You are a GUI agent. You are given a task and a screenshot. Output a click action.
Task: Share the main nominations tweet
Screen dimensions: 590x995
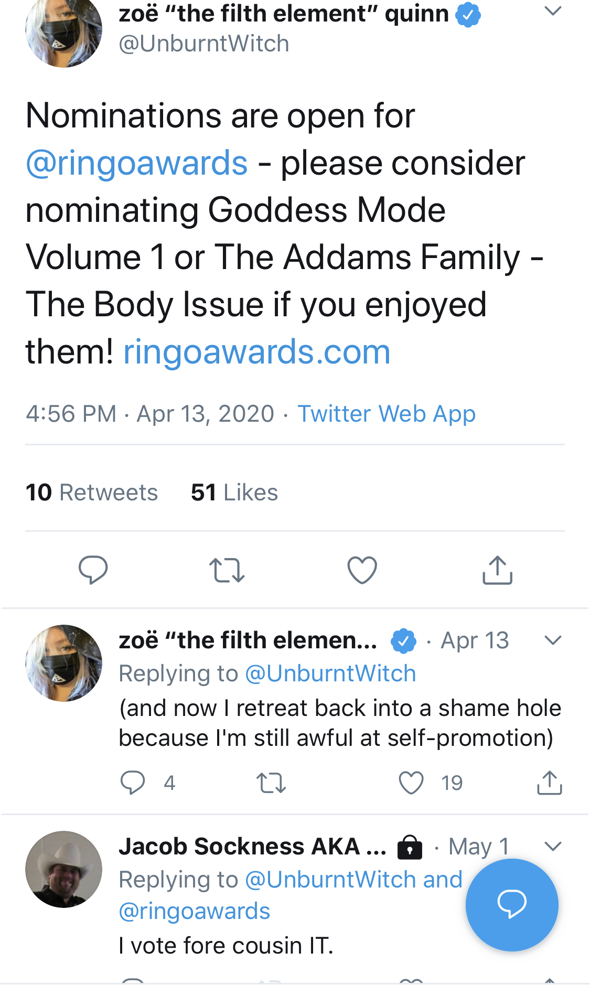pyautogui.click(x=497, y=570)
